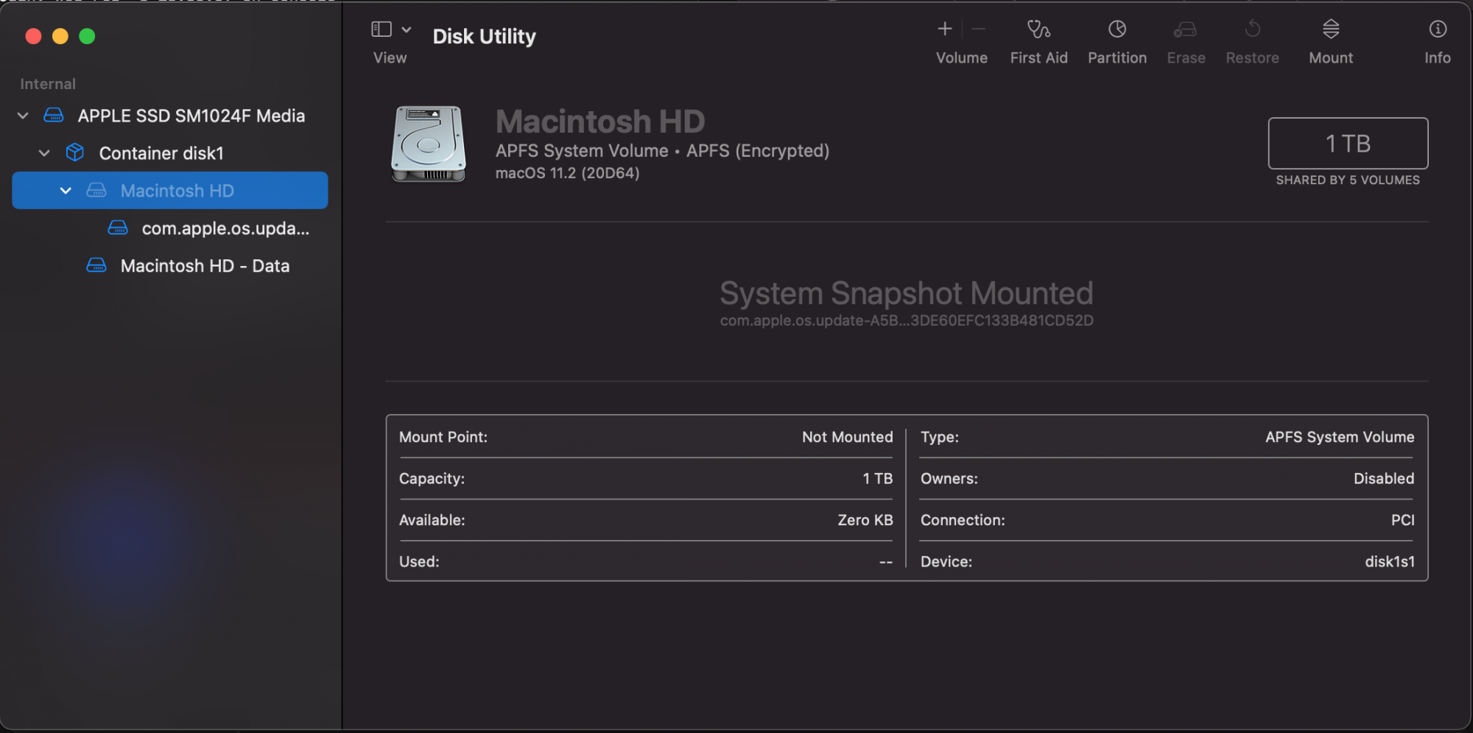Click the macOS 11.2 (20D64) version text
This screenshot has height=733, width=1473.
[x=567, y=173]
